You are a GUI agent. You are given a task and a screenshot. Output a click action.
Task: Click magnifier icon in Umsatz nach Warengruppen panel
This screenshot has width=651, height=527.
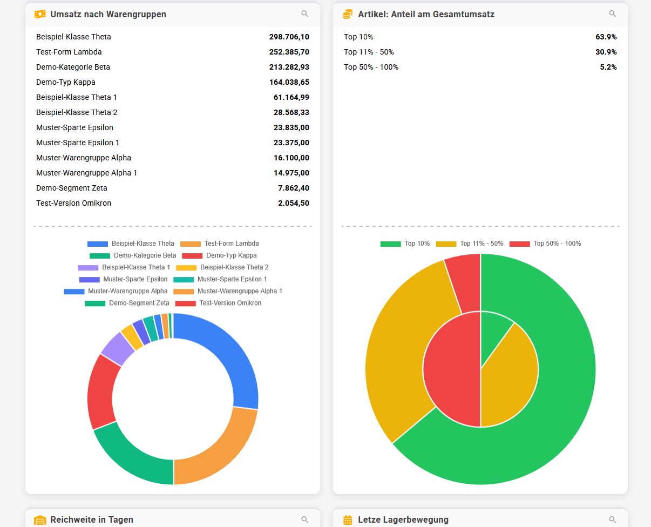tap(305, 14)
